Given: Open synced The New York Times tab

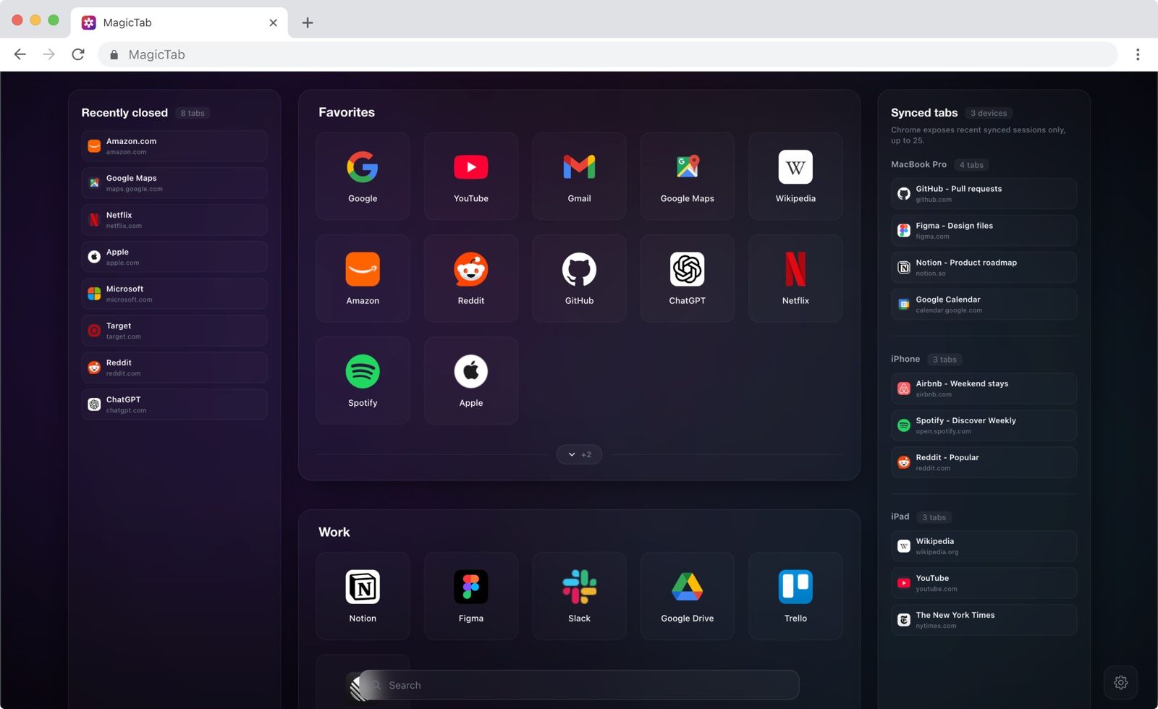Looking at the screenshot, I should pyautogui.click(x=984, y=620).
